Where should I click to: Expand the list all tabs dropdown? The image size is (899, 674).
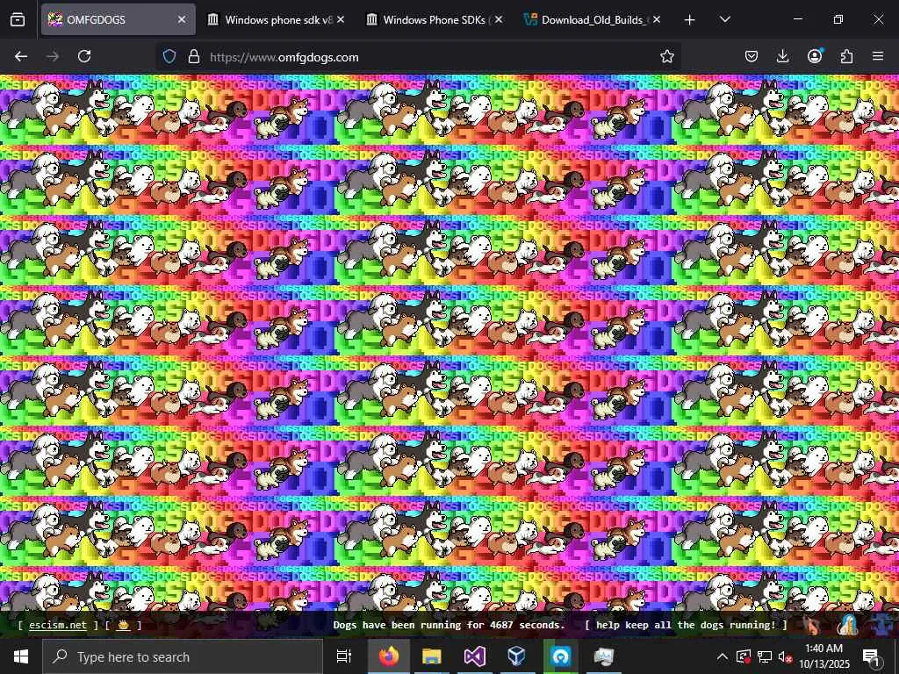[724, 19]
